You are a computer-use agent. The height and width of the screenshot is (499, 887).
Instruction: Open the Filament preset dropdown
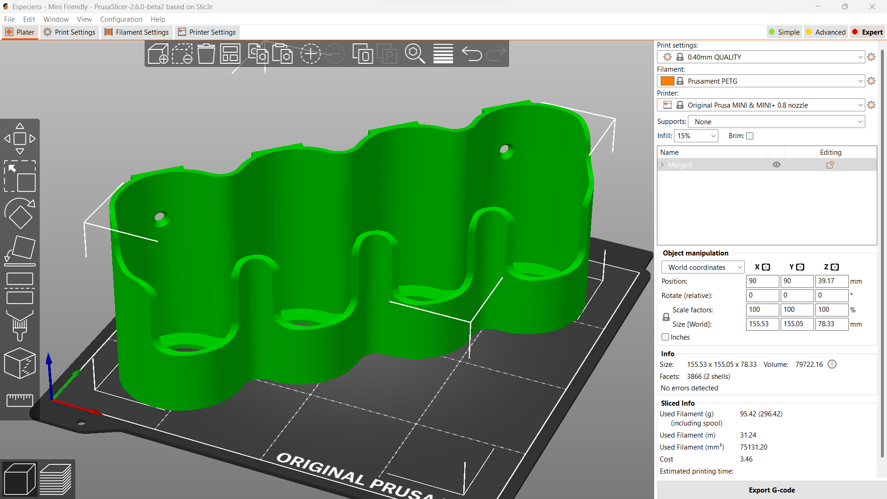point(760,81)
